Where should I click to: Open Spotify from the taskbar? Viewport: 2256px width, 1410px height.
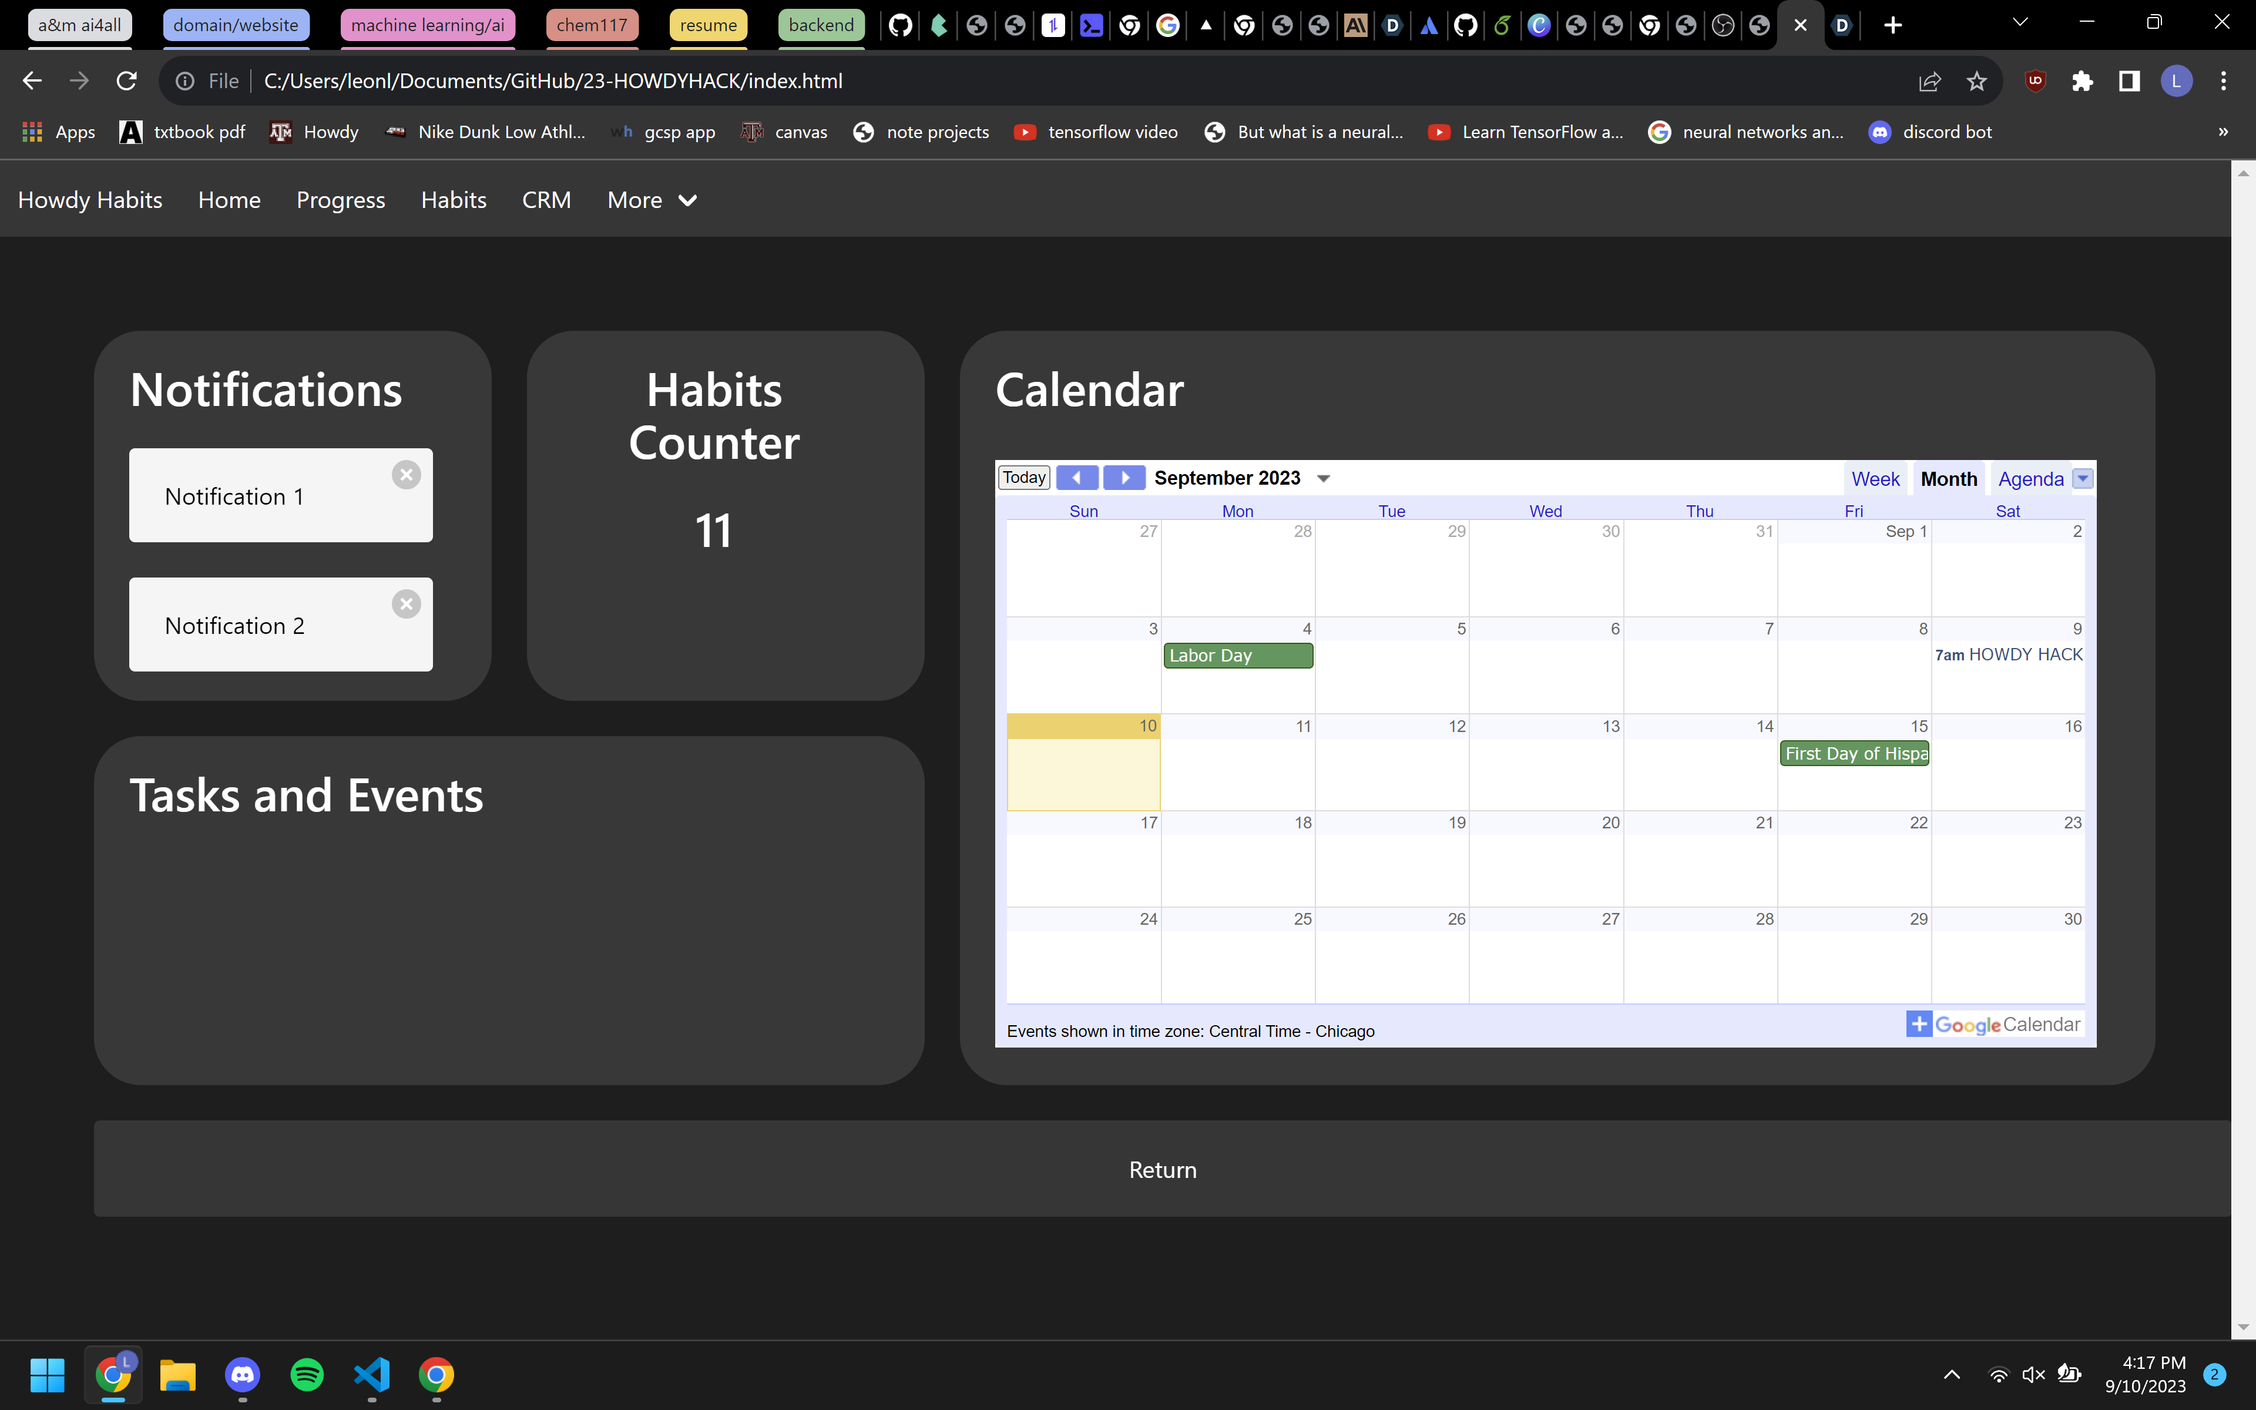(307, 1375)
